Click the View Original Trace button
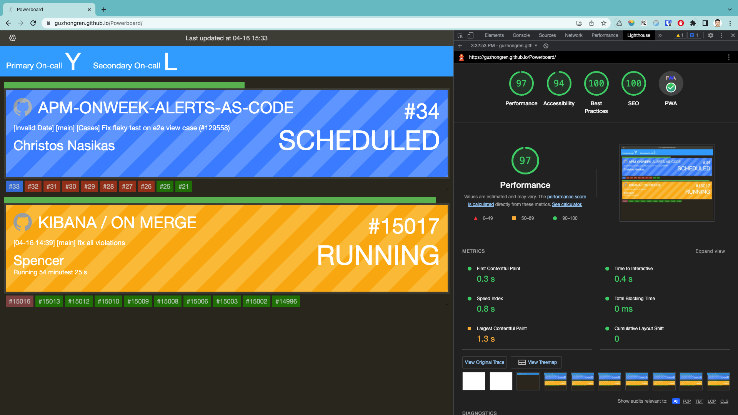 (484, 362)
